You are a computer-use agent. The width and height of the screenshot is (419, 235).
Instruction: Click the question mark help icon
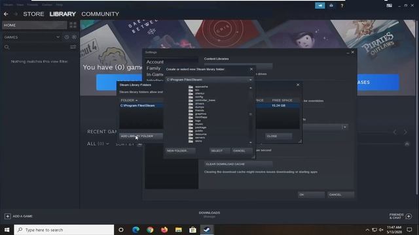342,6
